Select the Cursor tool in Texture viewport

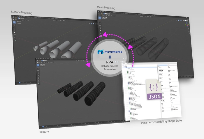(x=38, y=68)
